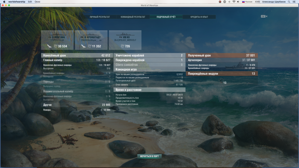The image size is (299, 168).
Task: Close the report with the ESC X icon
Action: pyautogui.click(x=264, y=16)
